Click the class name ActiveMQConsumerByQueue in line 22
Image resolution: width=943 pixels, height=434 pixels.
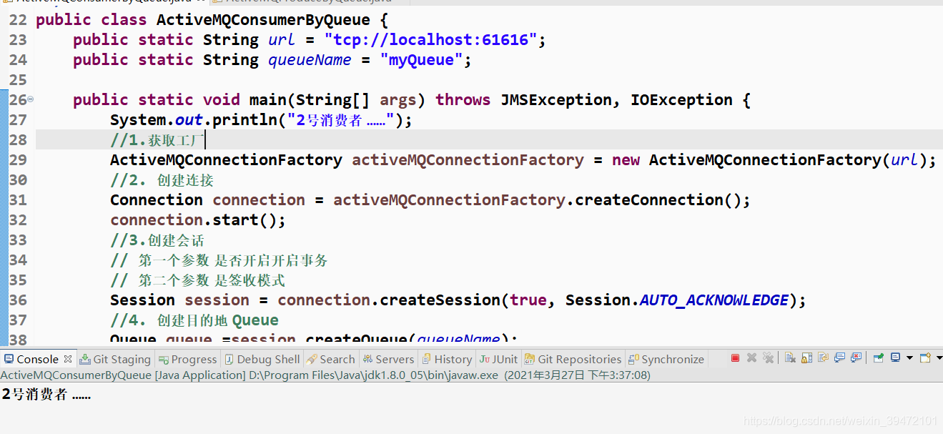263,19
